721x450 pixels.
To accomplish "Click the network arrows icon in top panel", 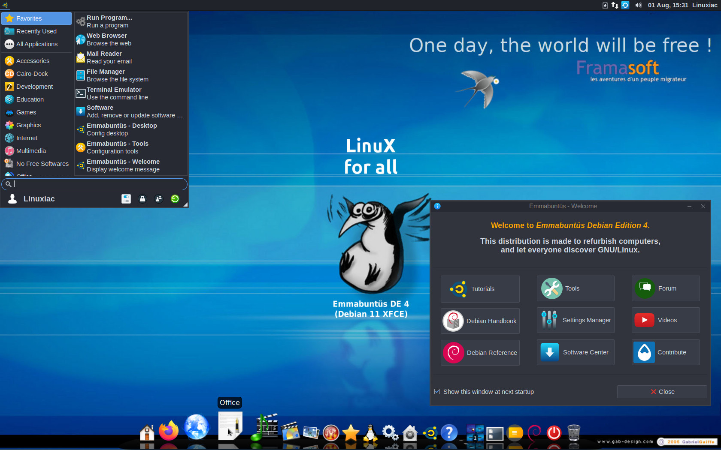I will 615,5.
